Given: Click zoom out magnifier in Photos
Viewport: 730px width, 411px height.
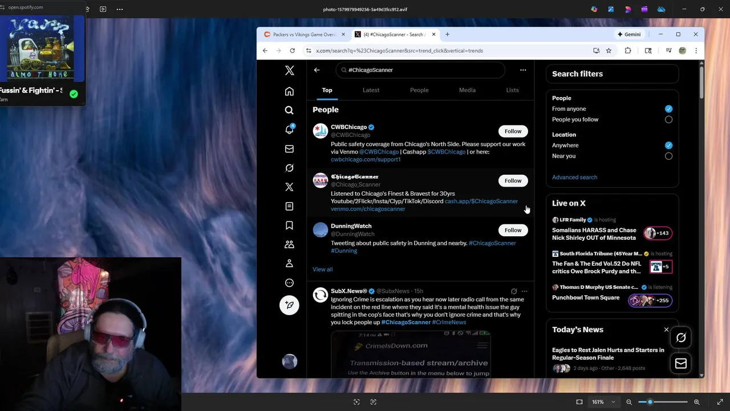Looking at the screenshot, I should (x=629, y=402).
